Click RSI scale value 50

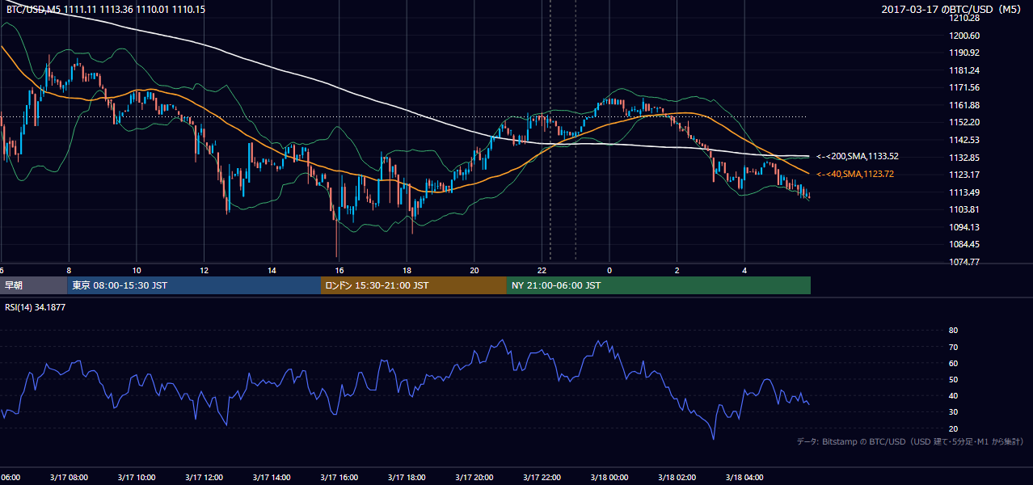[953, 379]
